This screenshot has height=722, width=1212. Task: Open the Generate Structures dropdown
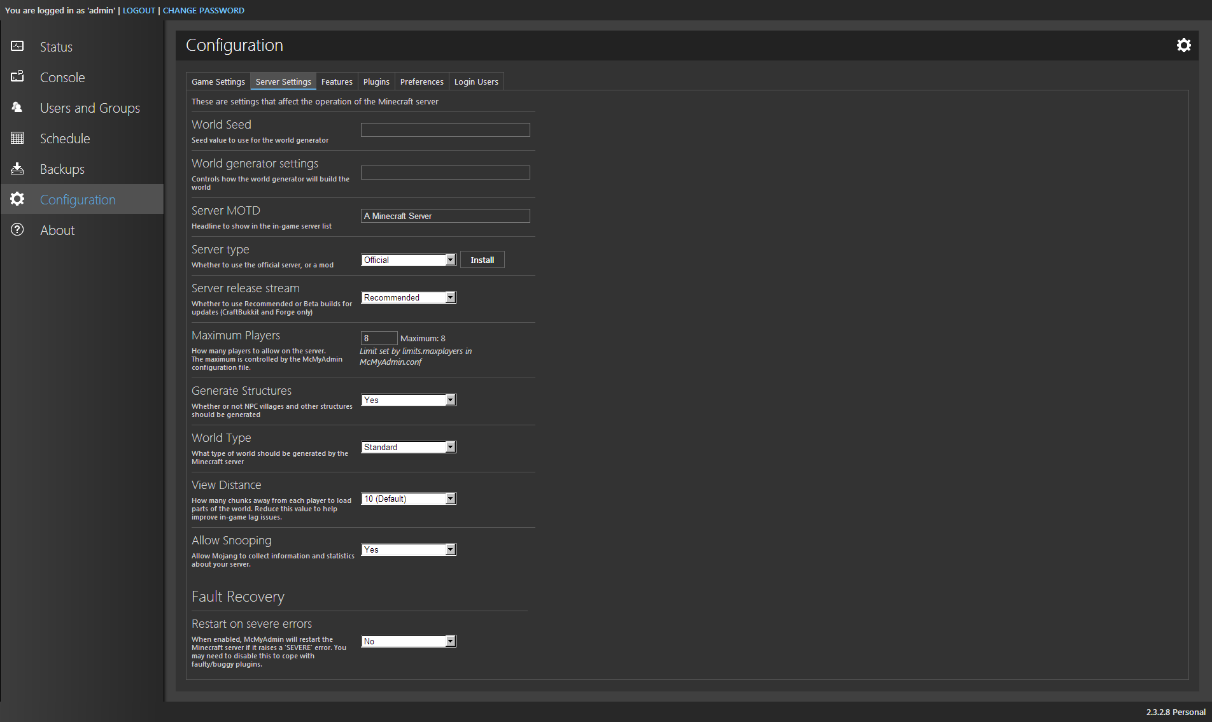[409, 400]
